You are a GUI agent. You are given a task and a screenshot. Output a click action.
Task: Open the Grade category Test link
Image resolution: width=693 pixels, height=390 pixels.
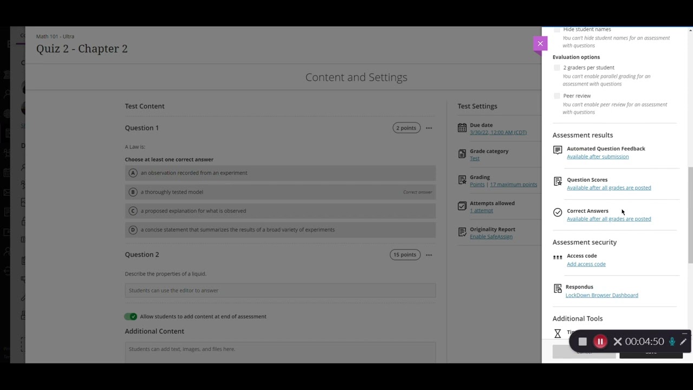coord(474,158)
